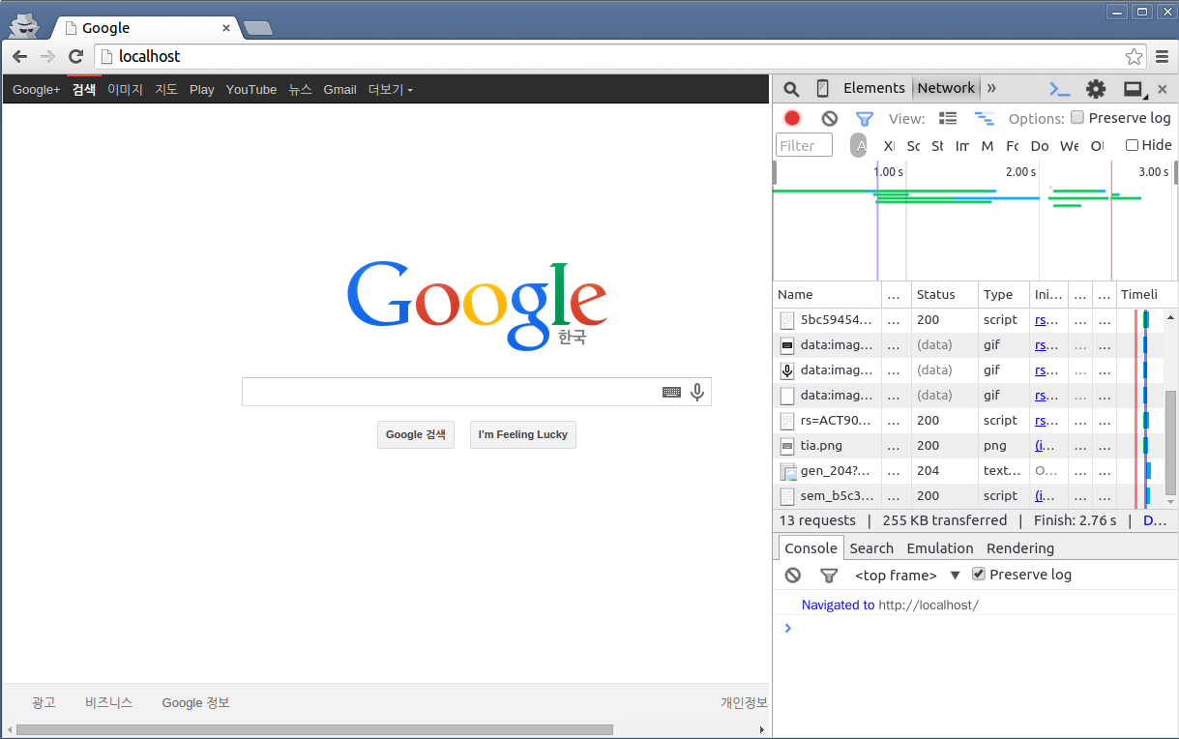Click the browser back arrow
Screen dimensions: 1179x739
[x=19, y=56]
